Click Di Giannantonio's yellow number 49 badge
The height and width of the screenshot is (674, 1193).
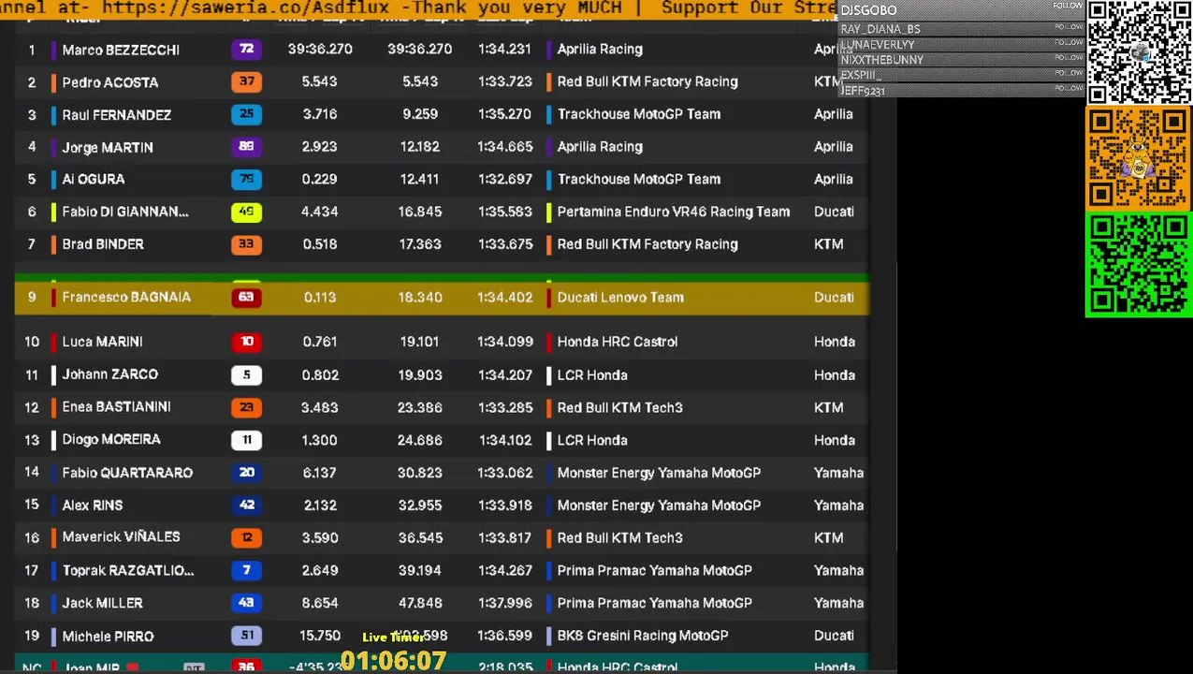[x=247, y=212]
